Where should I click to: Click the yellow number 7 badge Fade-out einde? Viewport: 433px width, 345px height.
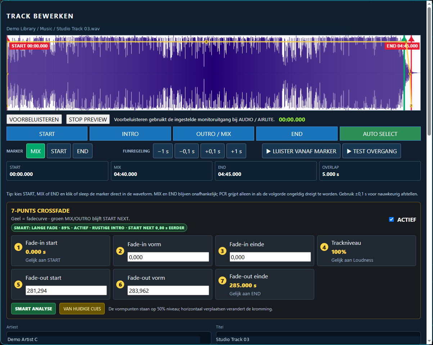[222, 280]
